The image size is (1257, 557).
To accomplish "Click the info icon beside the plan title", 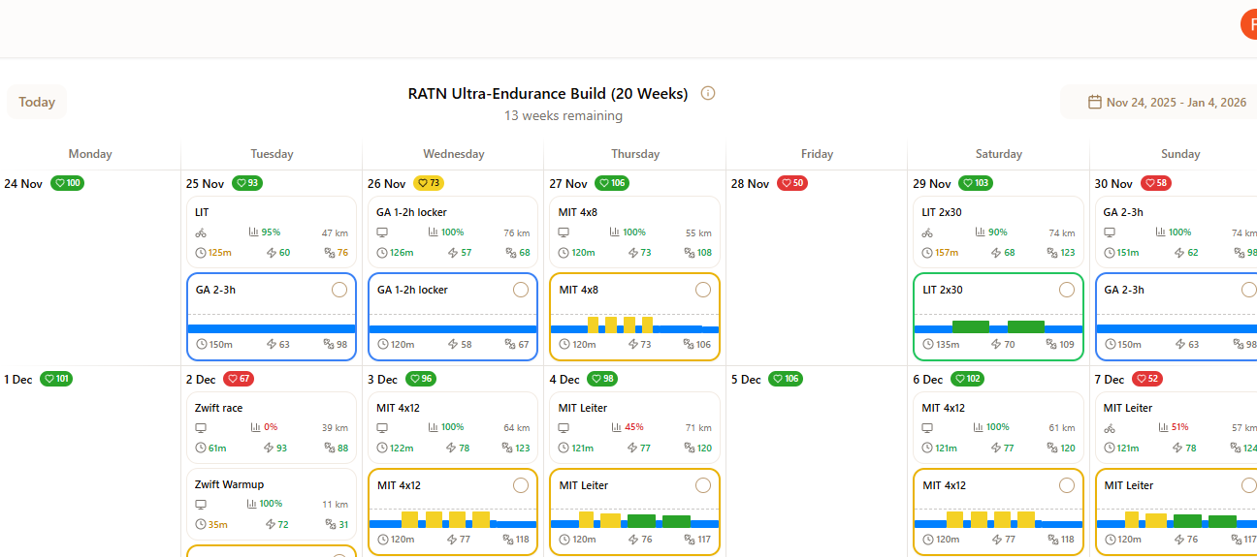I will (708, 94).
